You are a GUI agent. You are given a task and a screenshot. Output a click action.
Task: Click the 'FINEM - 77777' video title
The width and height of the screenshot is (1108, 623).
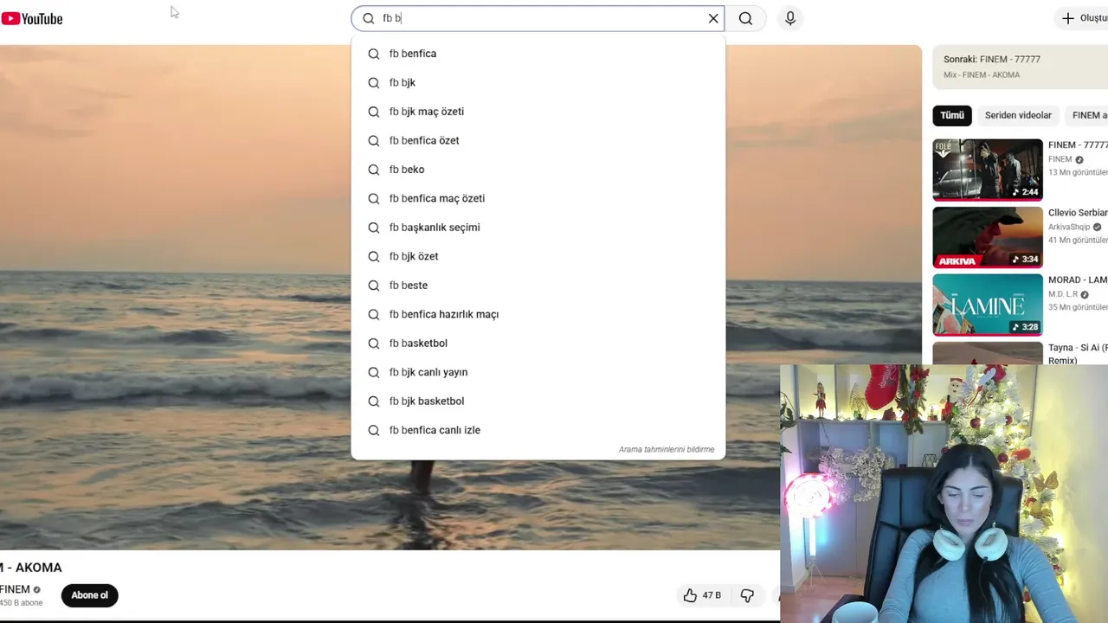(1078, 145)
